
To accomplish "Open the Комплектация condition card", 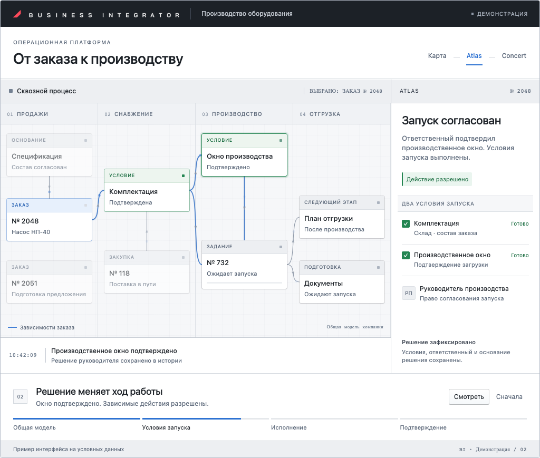I will (x=147, y=190).
